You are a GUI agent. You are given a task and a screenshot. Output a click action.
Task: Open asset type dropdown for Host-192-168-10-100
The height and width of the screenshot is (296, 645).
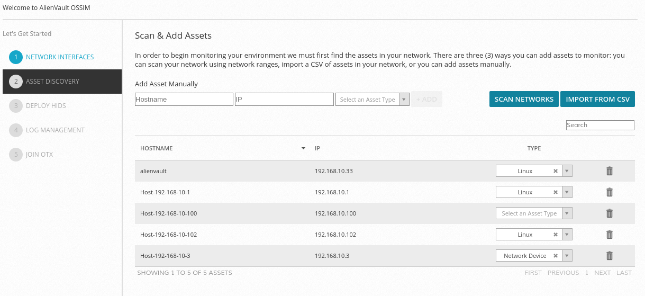pos(567,213)
